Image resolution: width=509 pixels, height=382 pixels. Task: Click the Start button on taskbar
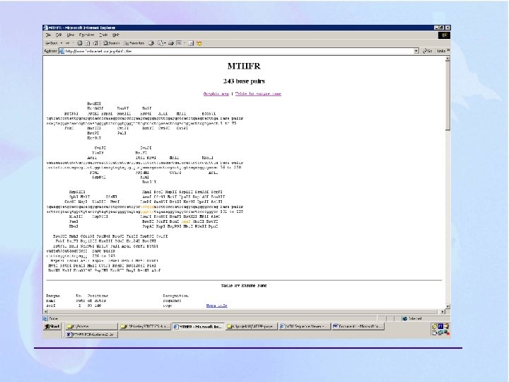[x=52, y=326]
